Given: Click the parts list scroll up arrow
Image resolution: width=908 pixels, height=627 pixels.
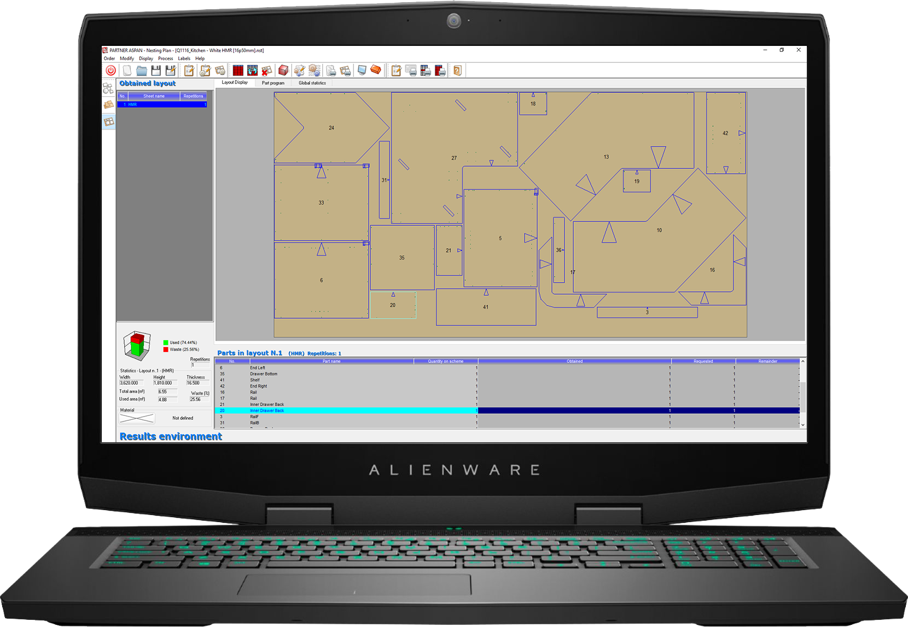Looking at the screenshot, I should coord(803,361).
